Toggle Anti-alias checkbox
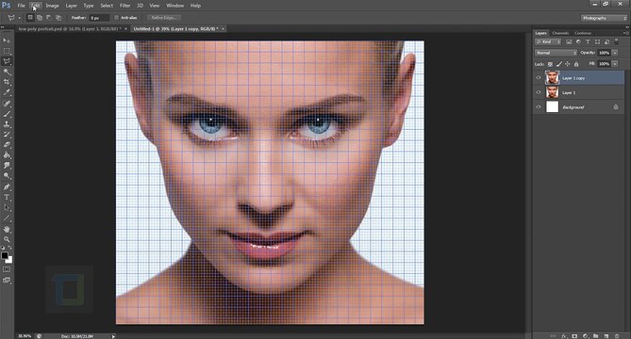This screenshot has width=631, height=339. tap(117, 18)
